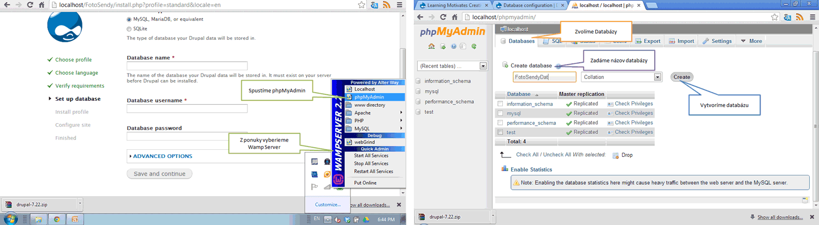Click RSS extension icon in phpMyAdmin browser
Viewport: 819px width, 225px height.
pos(799,17)
